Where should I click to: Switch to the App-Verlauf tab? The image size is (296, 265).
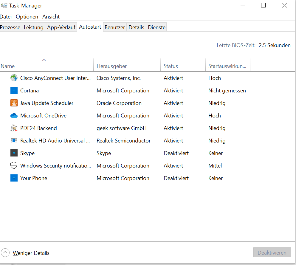pyautogui.click(x=61, y=27)
